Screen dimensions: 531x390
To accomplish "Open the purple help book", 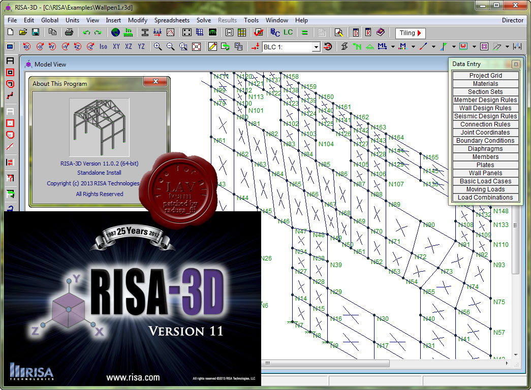I will click(381, 32).
